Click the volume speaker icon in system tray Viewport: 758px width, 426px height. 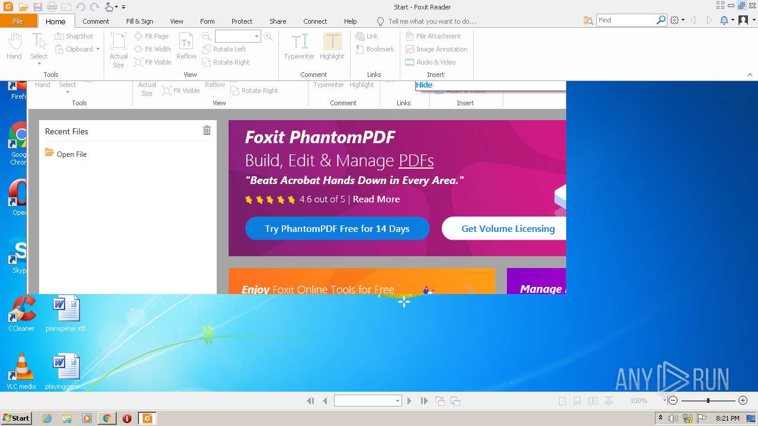pyautogui.click(x=673, y=418)
